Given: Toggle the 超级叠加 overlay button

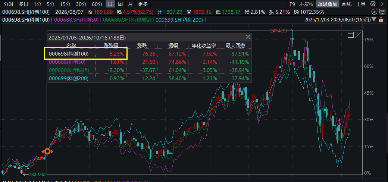Looking at the screenshot, I should point(328,4).
